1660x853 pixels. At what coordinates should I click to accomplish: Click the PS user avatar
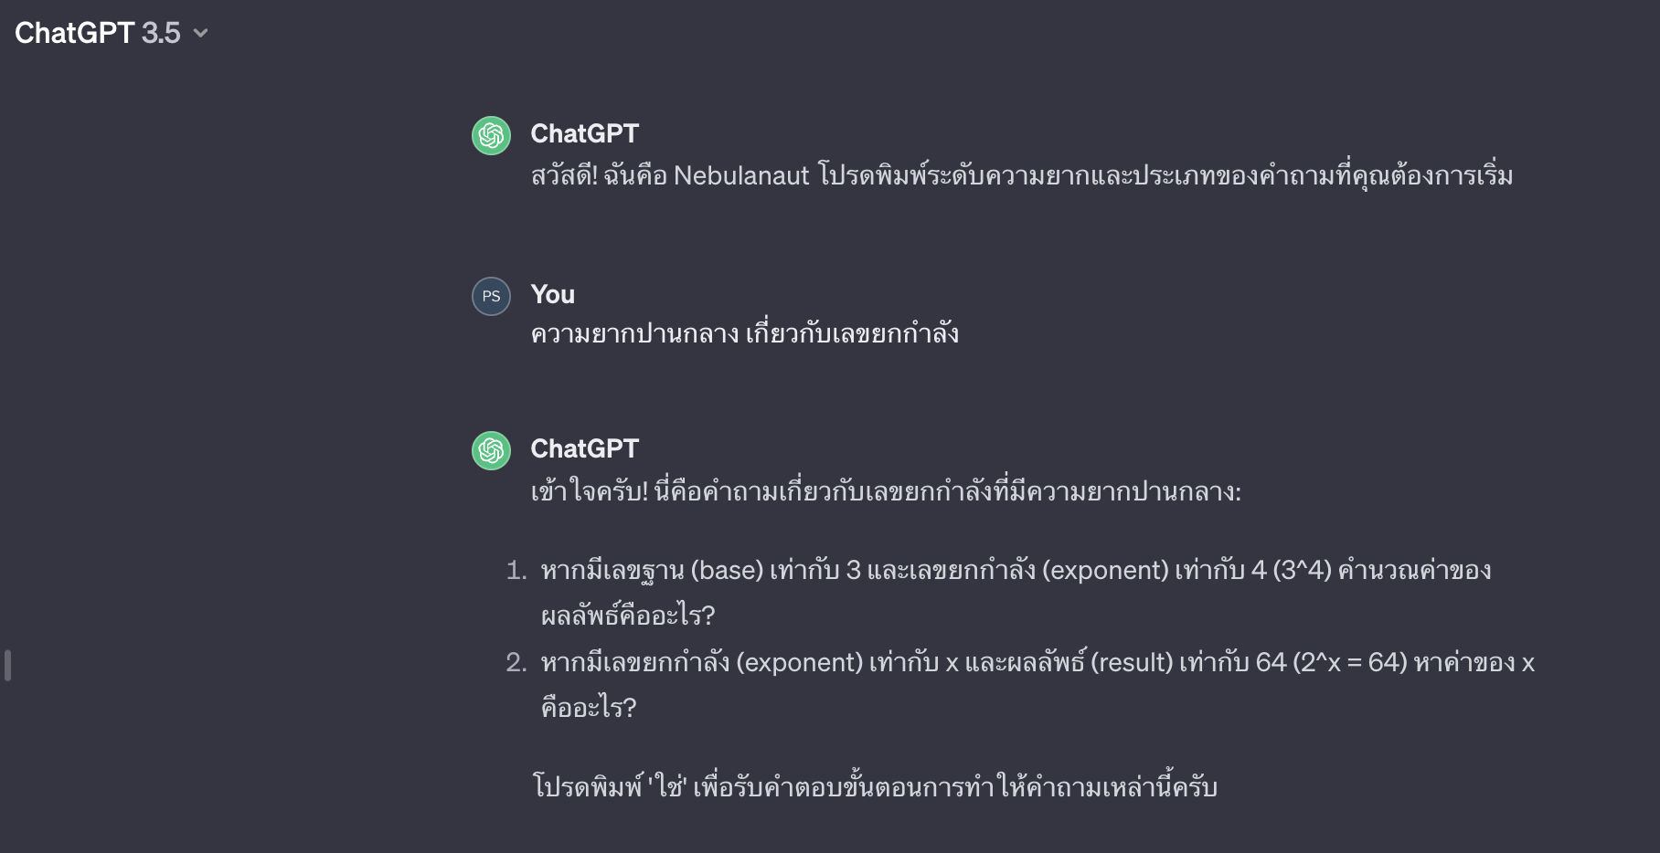pyautogui.click(x=491, y=296)
